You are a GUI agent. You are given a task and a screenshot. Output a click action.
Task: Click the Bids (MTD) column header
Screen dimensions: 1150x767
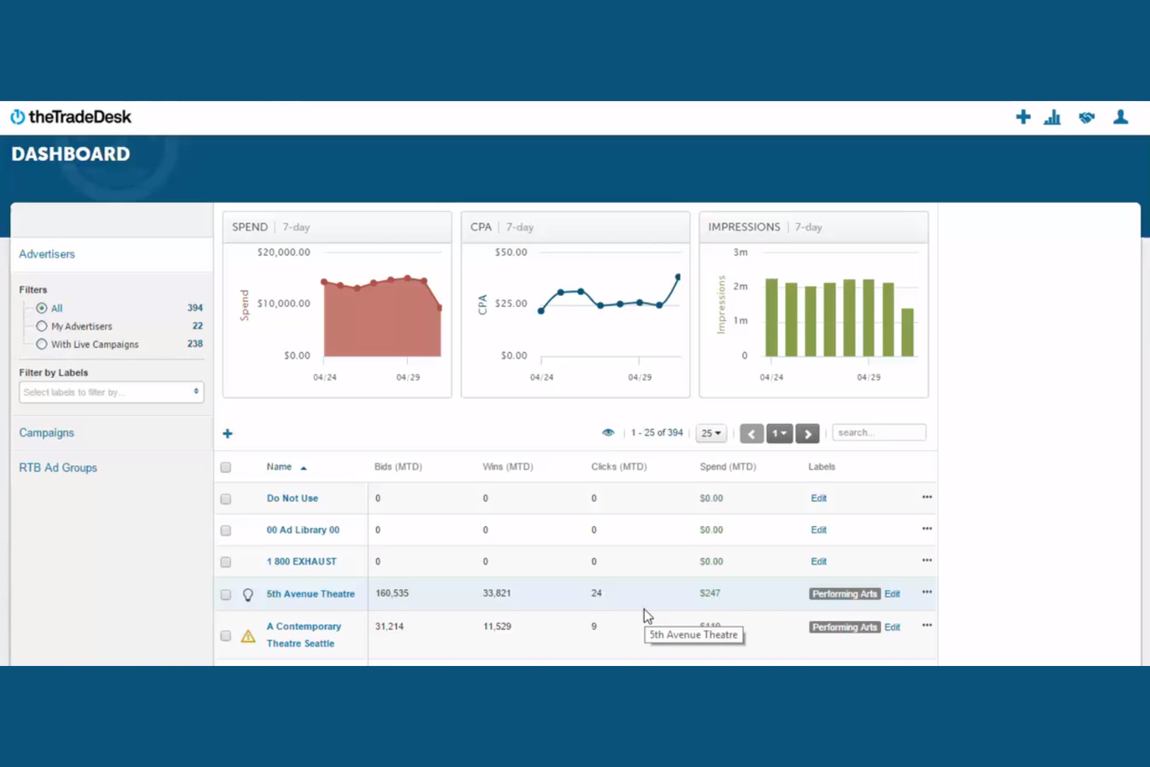[x=398, y=467]
